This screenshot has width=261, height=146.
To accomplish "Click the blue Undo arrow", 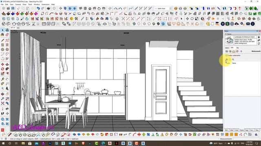I will coord(38,8).
